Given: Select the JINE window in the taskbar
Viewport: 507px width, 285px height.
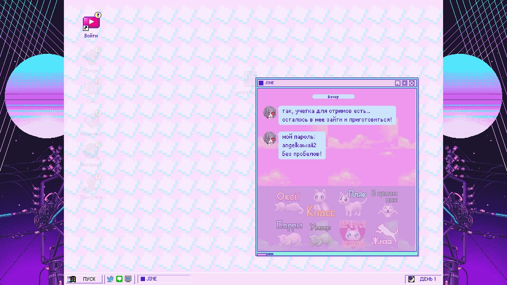Looking at the screenshot, I should click(x=164, y=279).
